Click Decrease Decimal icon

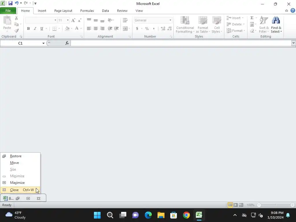(169, 29)
